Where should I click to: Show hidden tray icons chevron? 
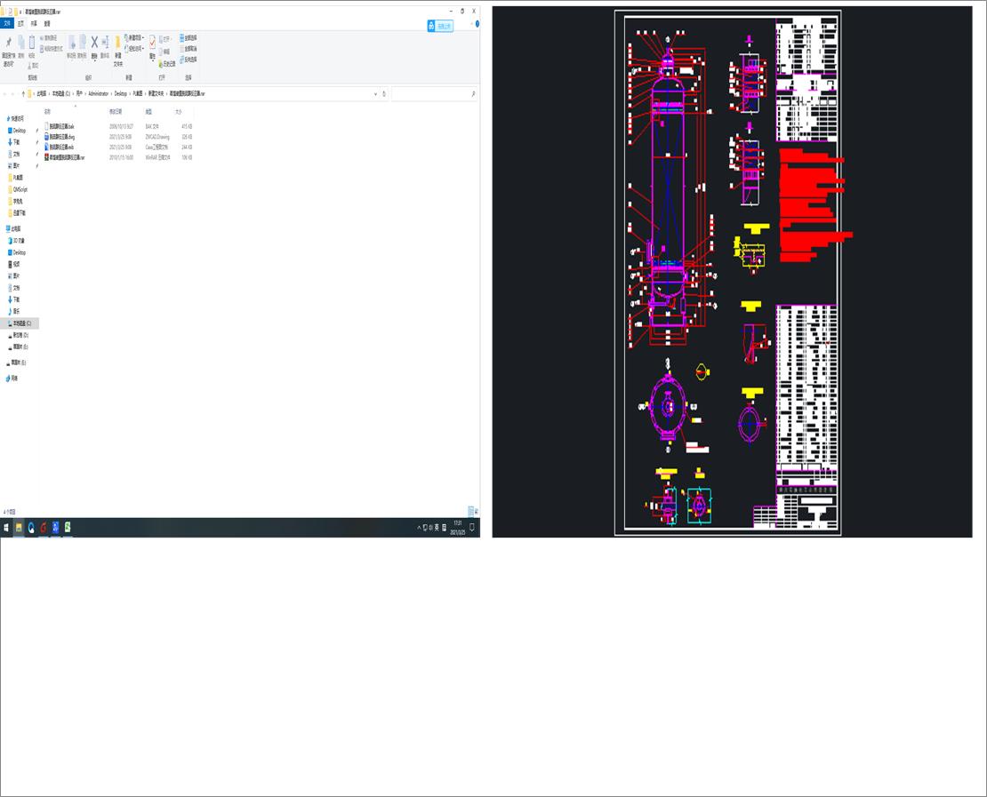pos(419,528)
